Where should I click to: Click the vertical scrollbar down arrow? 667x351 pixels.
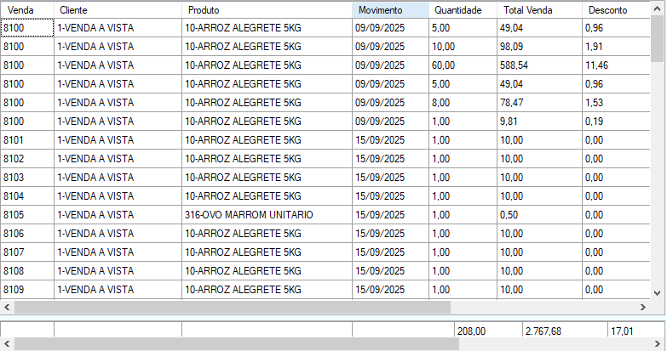click(657, 292)
